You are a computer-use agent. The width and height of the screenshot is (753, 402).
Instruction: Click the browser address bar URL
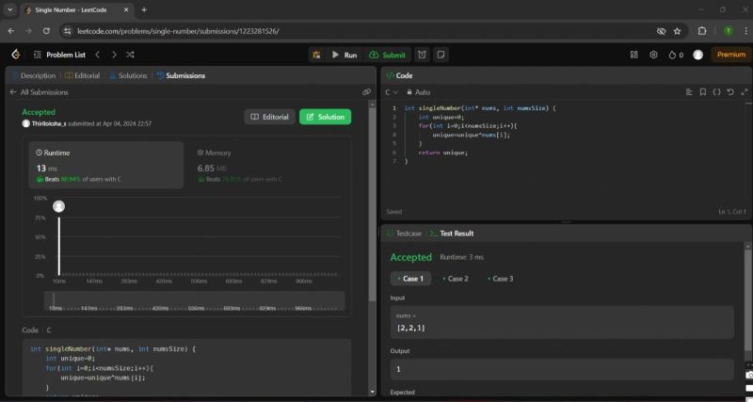[x=178, y=31]
